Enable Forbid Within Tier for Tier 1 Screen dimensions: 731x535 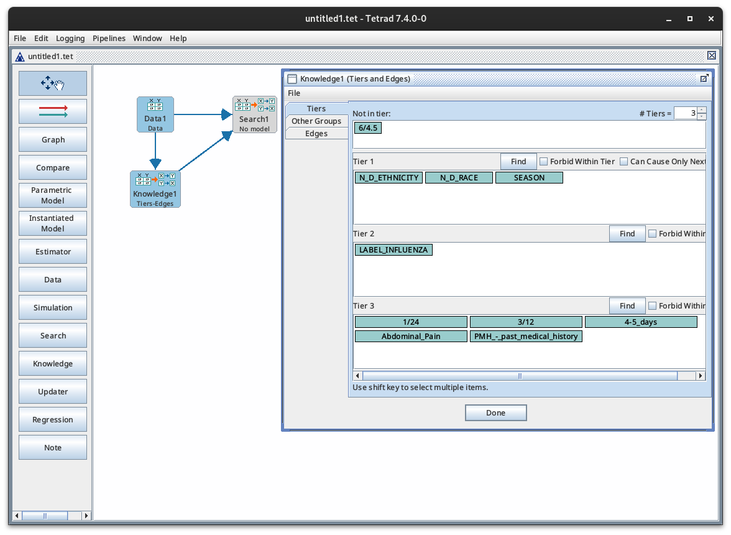(x=544, y=161)
